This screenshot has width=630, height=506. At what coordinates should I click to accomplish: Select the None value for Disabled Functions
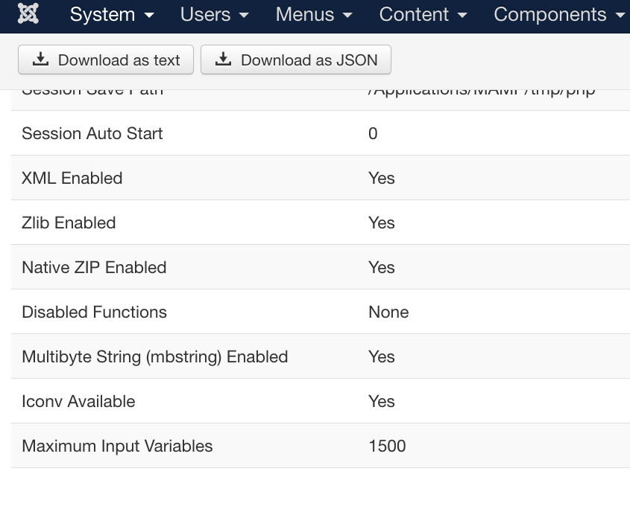pos(388,312)
